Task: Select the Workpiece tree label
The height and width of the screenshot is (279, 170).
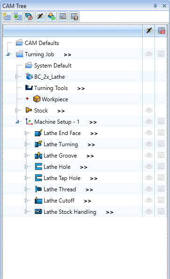Action: 55,99
